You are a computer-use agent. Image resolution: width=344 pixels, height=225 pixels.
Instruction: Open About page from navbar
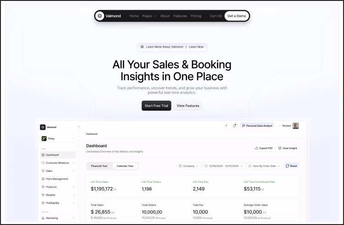(x=165, y=16)
